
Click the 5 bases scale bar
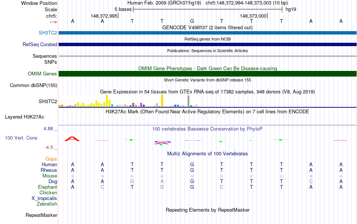coord(208,9)
